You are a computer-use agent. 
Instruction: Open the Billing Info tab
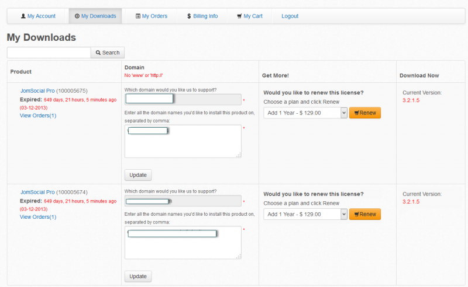(202, 16)
